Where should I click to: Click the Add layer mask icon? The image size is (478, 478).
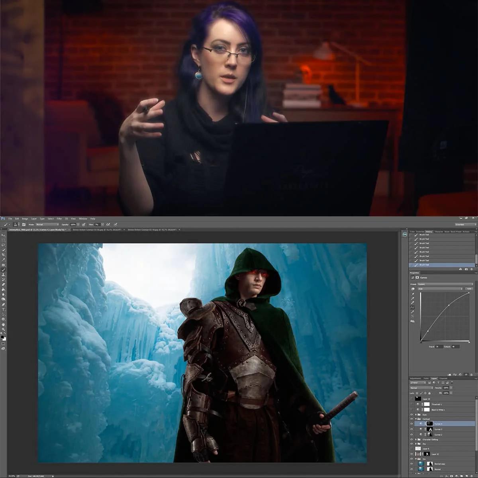click(451, 475)
